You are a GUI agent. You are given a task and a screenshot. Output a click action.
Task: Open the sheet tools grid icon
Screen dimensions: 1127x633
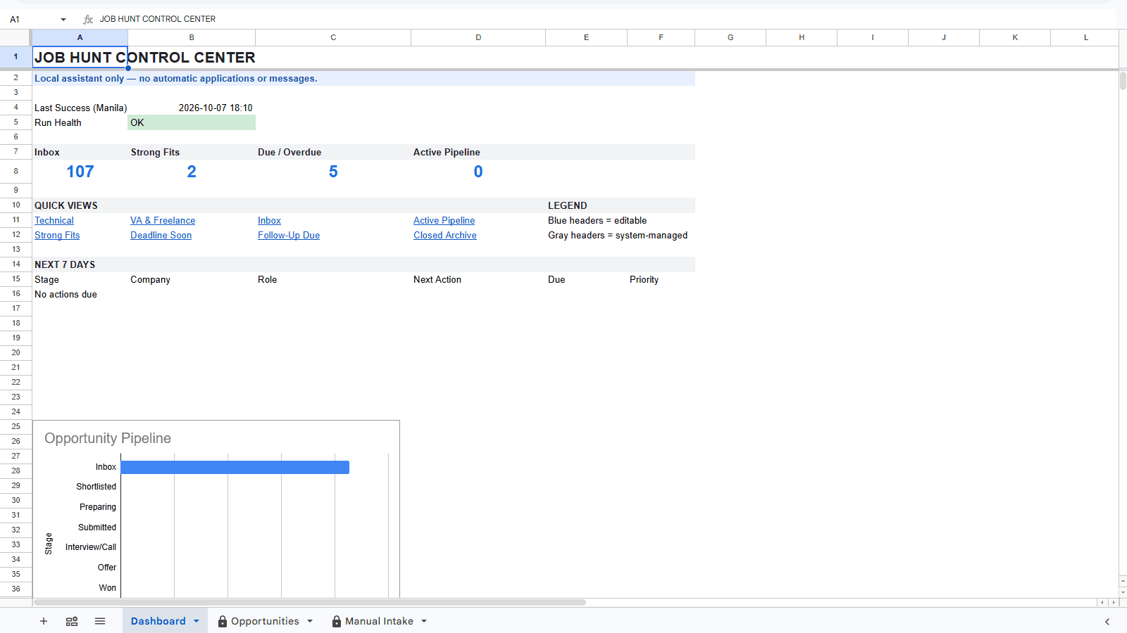click(x=72, y=621)
